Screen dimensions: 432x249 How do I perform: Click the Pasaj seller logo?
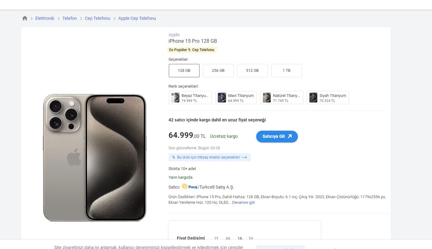point(189,187)
